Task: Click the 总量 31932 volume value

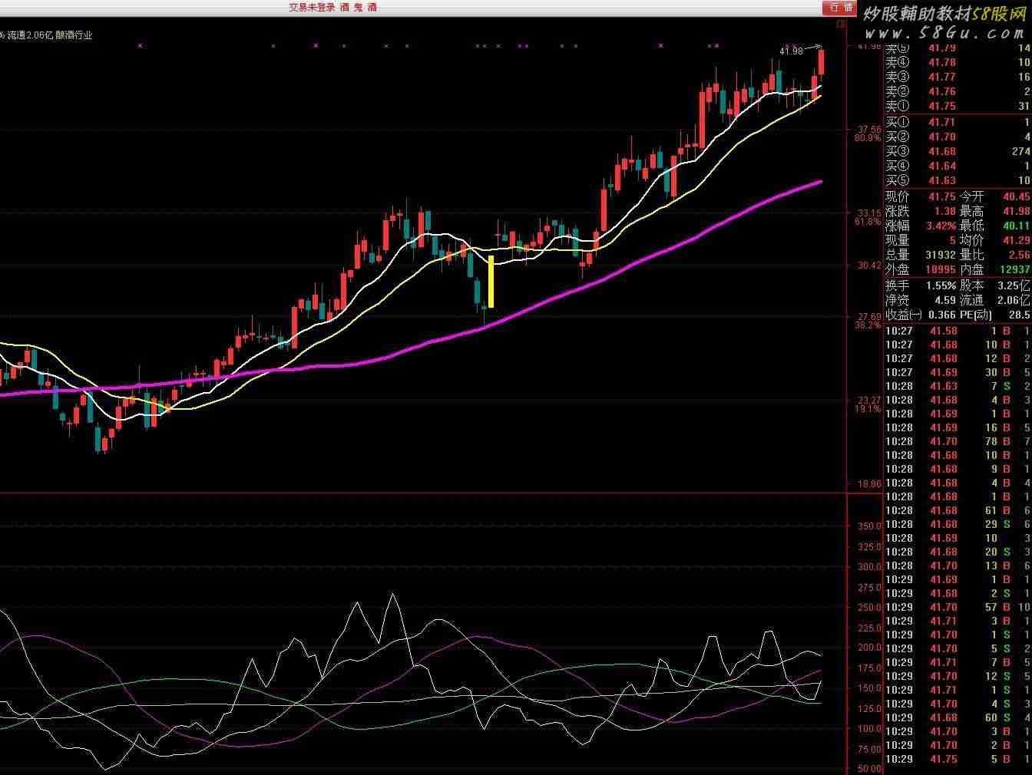Action: tap(941, 255)
